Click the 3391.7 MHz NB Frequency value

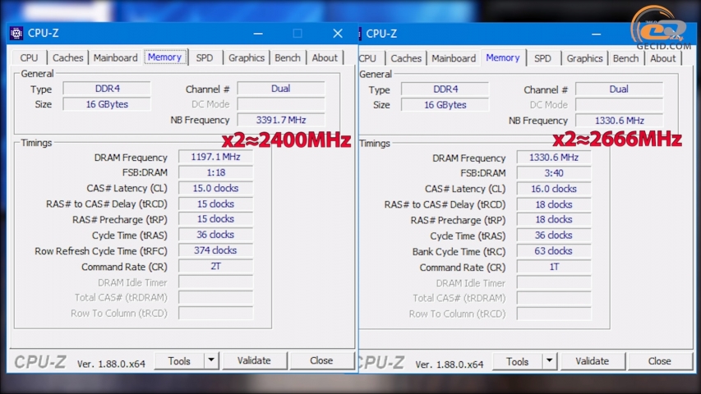[281, 120]
